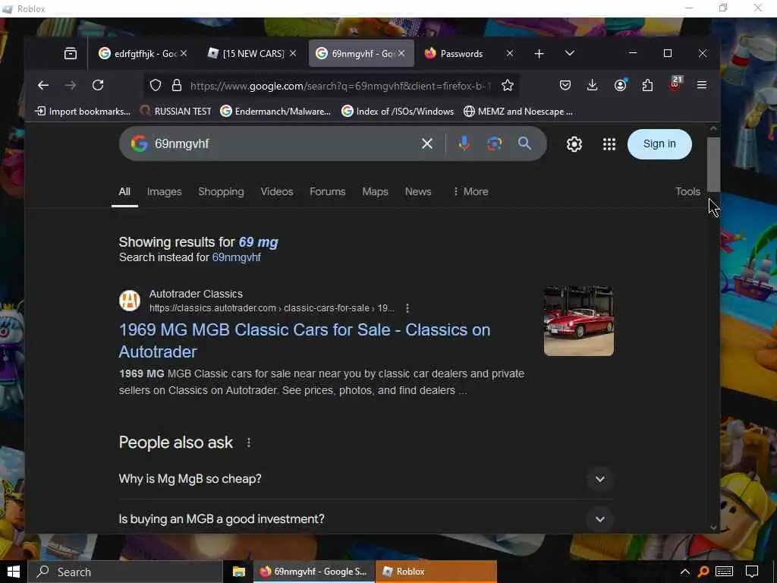Select the News search tab

(418, 192)
